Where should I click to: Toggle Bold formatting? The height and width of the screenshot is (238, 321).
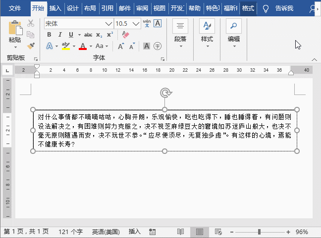click(49, 35)
